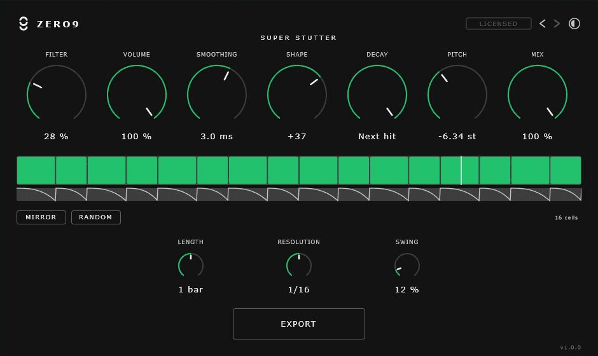
Task: Toggle the second green stutter cell
Action: pos(71,170)
